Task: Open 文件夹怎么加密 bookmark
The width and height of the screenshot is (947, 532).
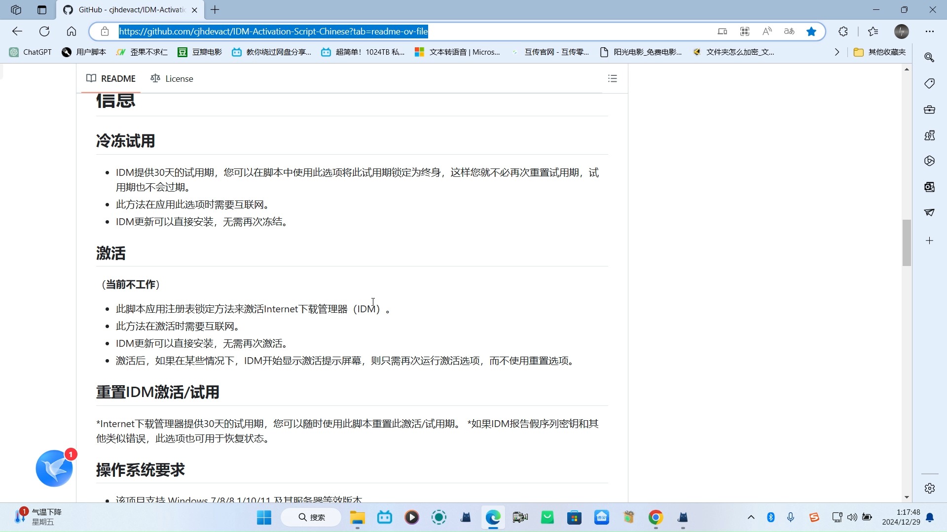Action: click(733, 52)
